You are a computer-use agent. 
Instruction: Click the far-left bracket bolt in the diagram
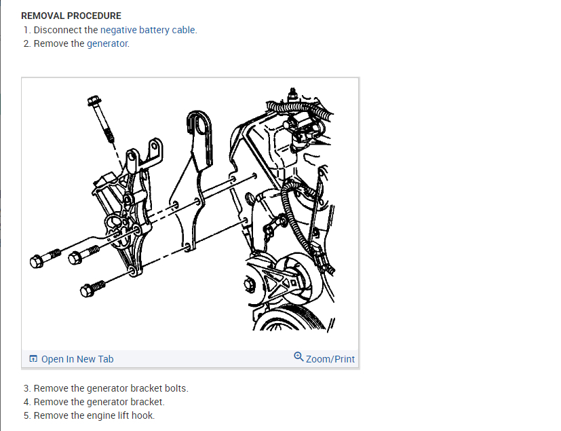tap(45, 259)
